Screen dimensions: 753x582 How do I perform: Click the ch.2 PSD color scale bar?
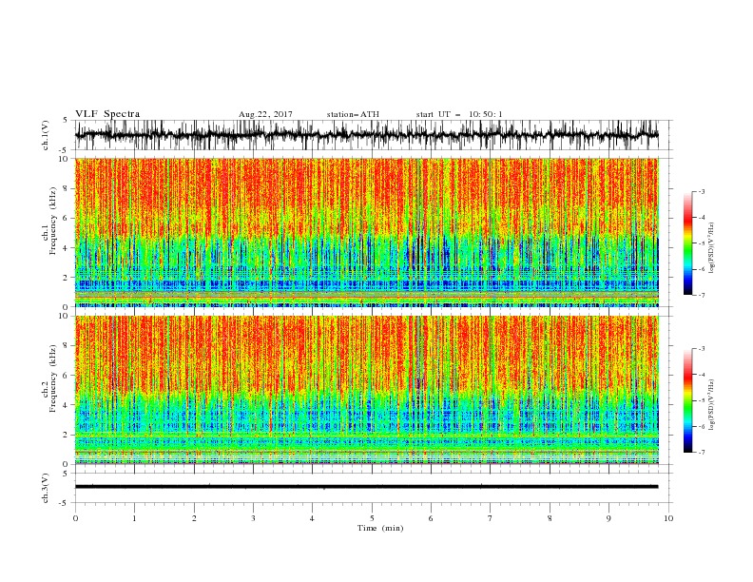coord(687,400)
